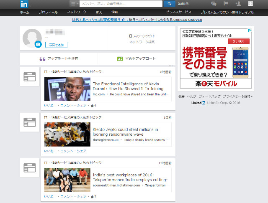Click アップデートを共有 button

[x=59, y=58]
